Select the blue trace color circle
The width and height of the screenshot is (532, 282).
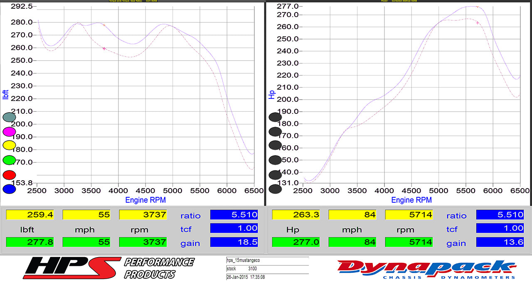coord(9,189)
